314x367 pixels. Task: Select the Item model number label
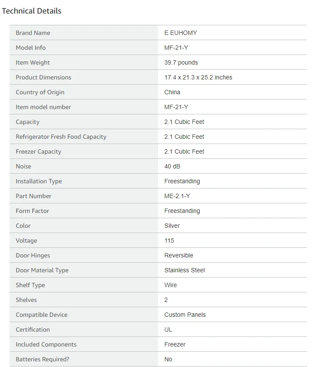coord(43,107)
